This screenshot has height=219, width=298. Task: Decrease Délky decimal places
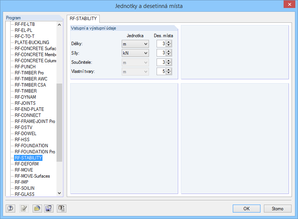pyautogui.click(x=169, y=45)
